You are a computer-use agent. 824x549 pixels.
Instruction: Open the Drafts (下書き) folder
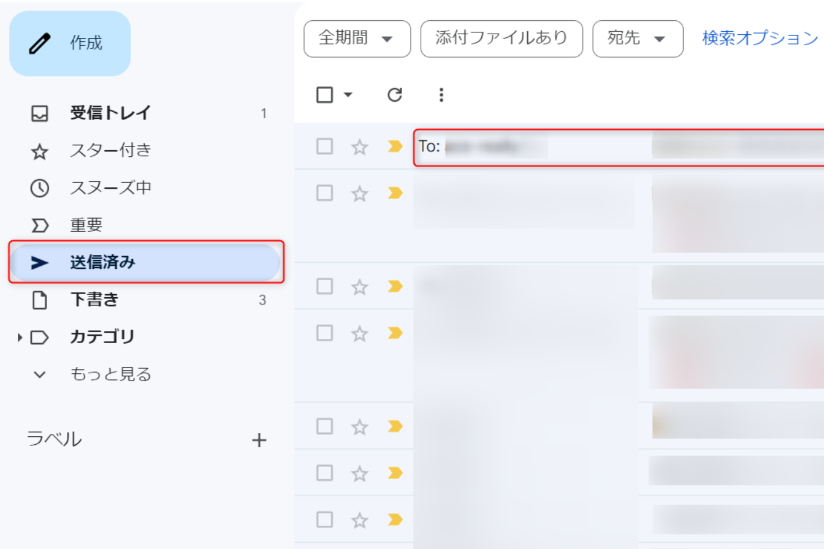click(x=94, y=300)
